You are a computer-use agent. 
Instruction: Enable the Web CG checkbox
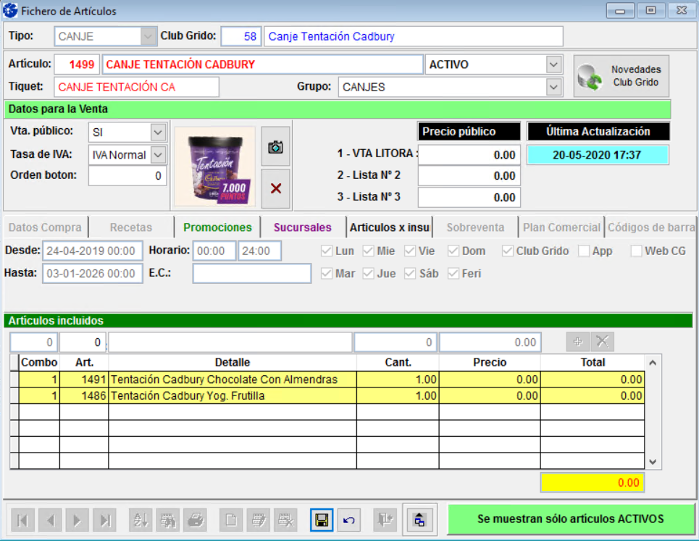click(x=636, y=251)
